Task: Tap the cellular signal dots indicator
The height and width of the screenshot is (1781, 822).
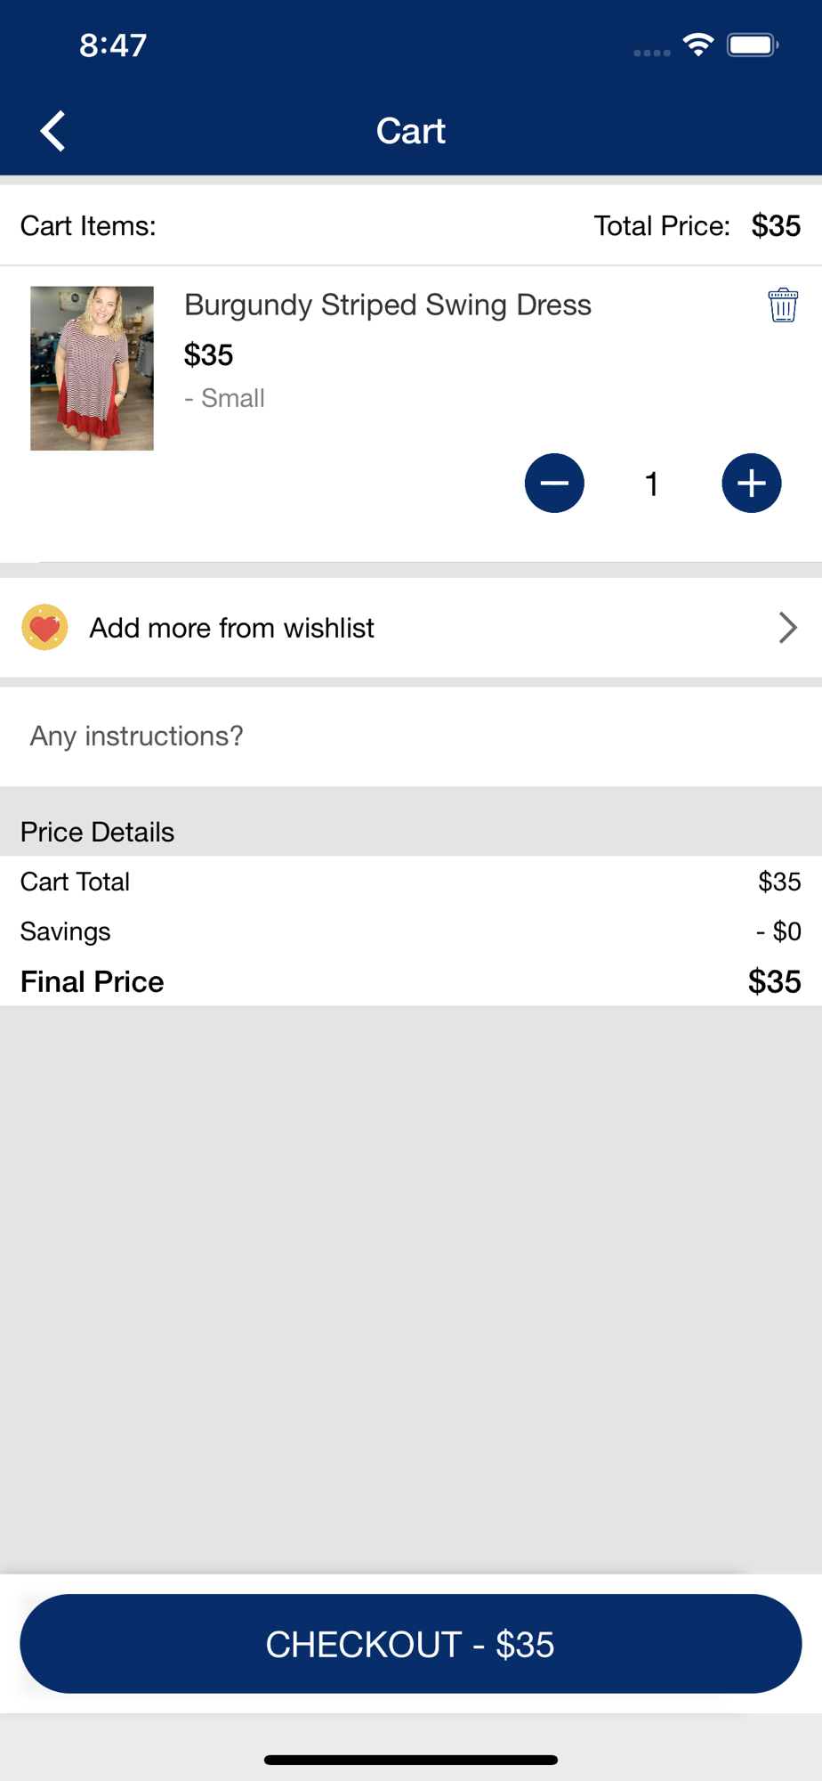Action: (651, 53)
